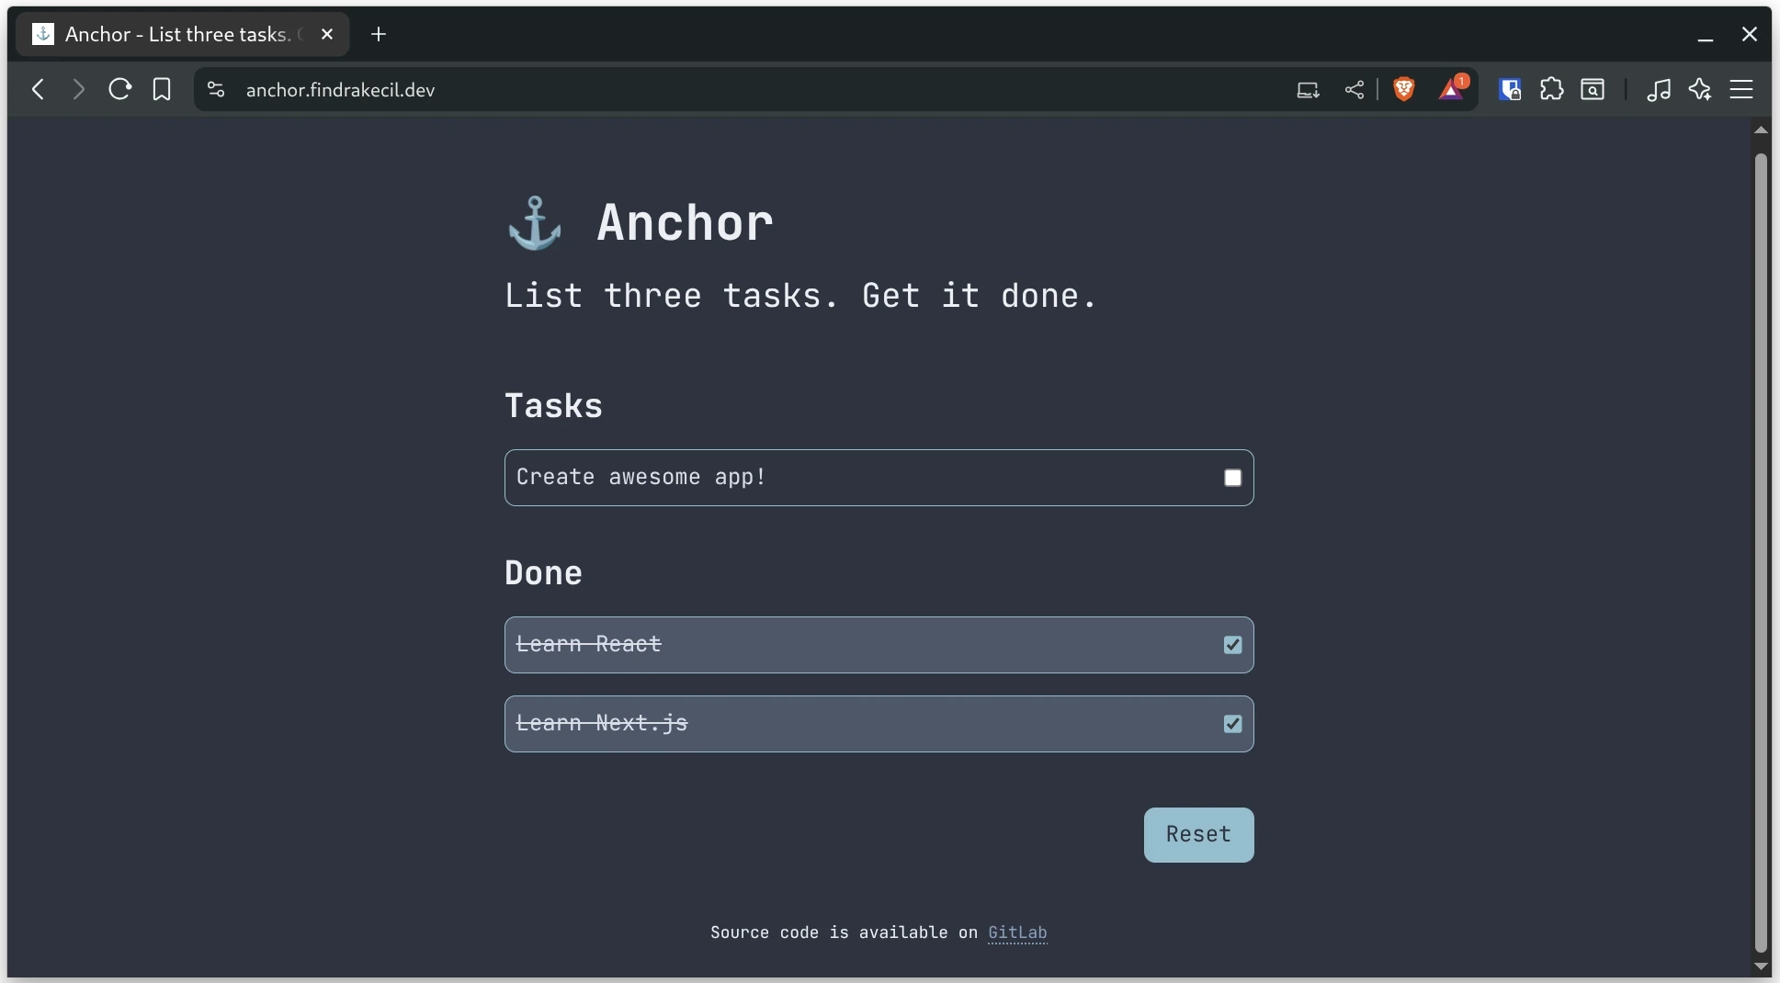The width and height of the screenshot is (1780, 983).
Task: Open the hamburger menu
Action: [1742, 89]
